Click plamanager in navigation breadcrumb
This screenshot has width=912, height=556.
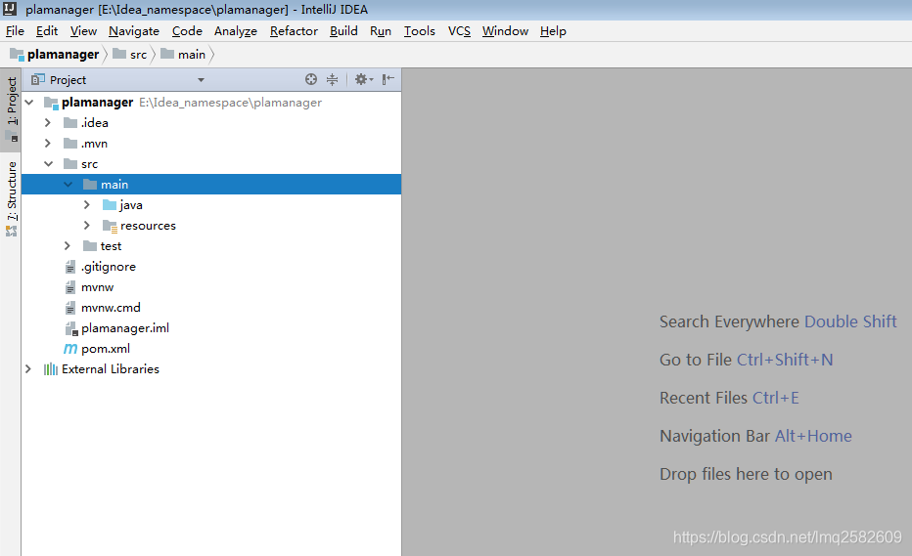coord(63,55)
